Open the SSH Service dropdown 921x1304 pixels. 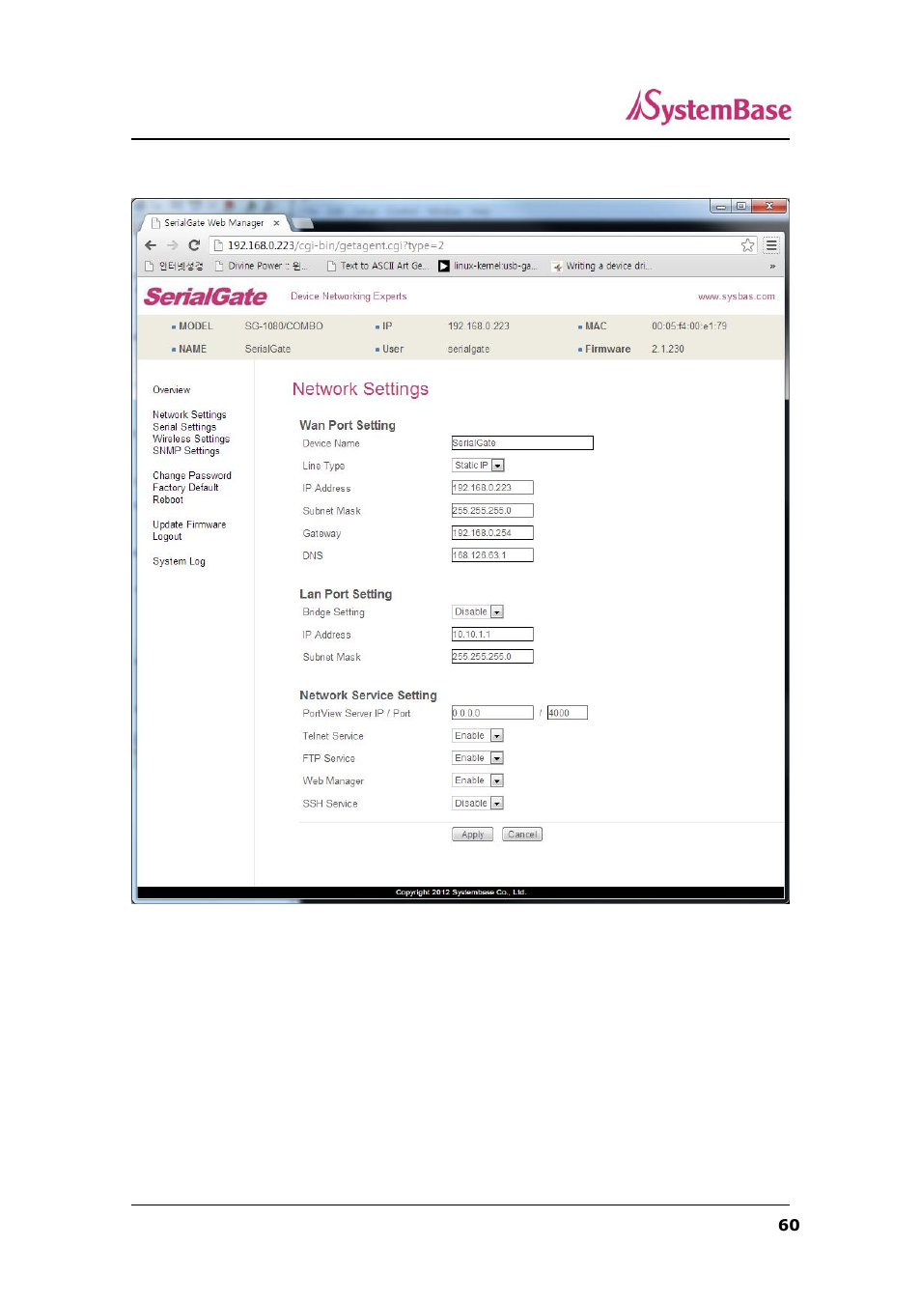tap(478, 804)
